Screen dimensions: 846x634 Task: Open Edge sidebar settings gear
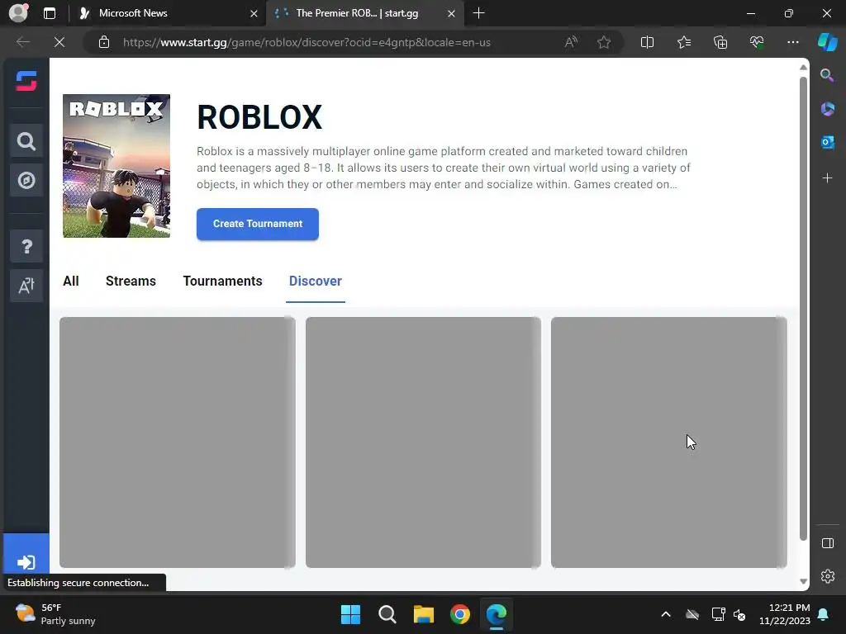(x=827, y=575)
